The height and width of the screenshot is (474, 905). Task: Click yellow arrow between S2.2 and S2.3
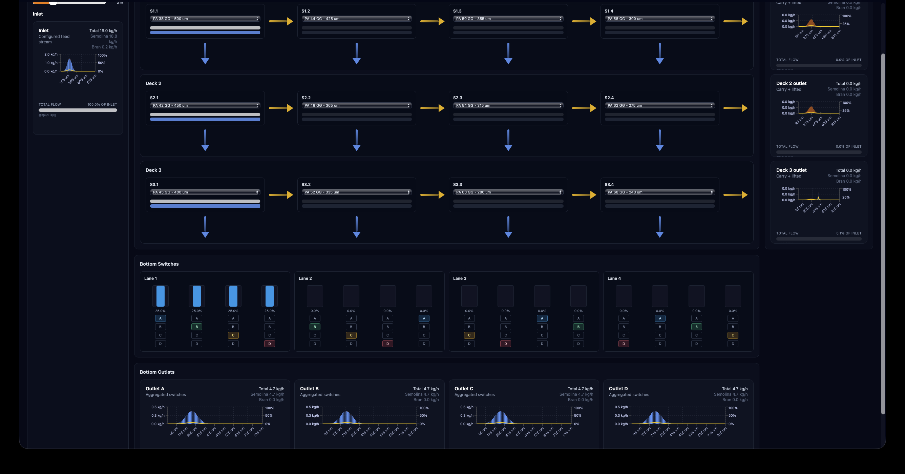pos(432,108)
